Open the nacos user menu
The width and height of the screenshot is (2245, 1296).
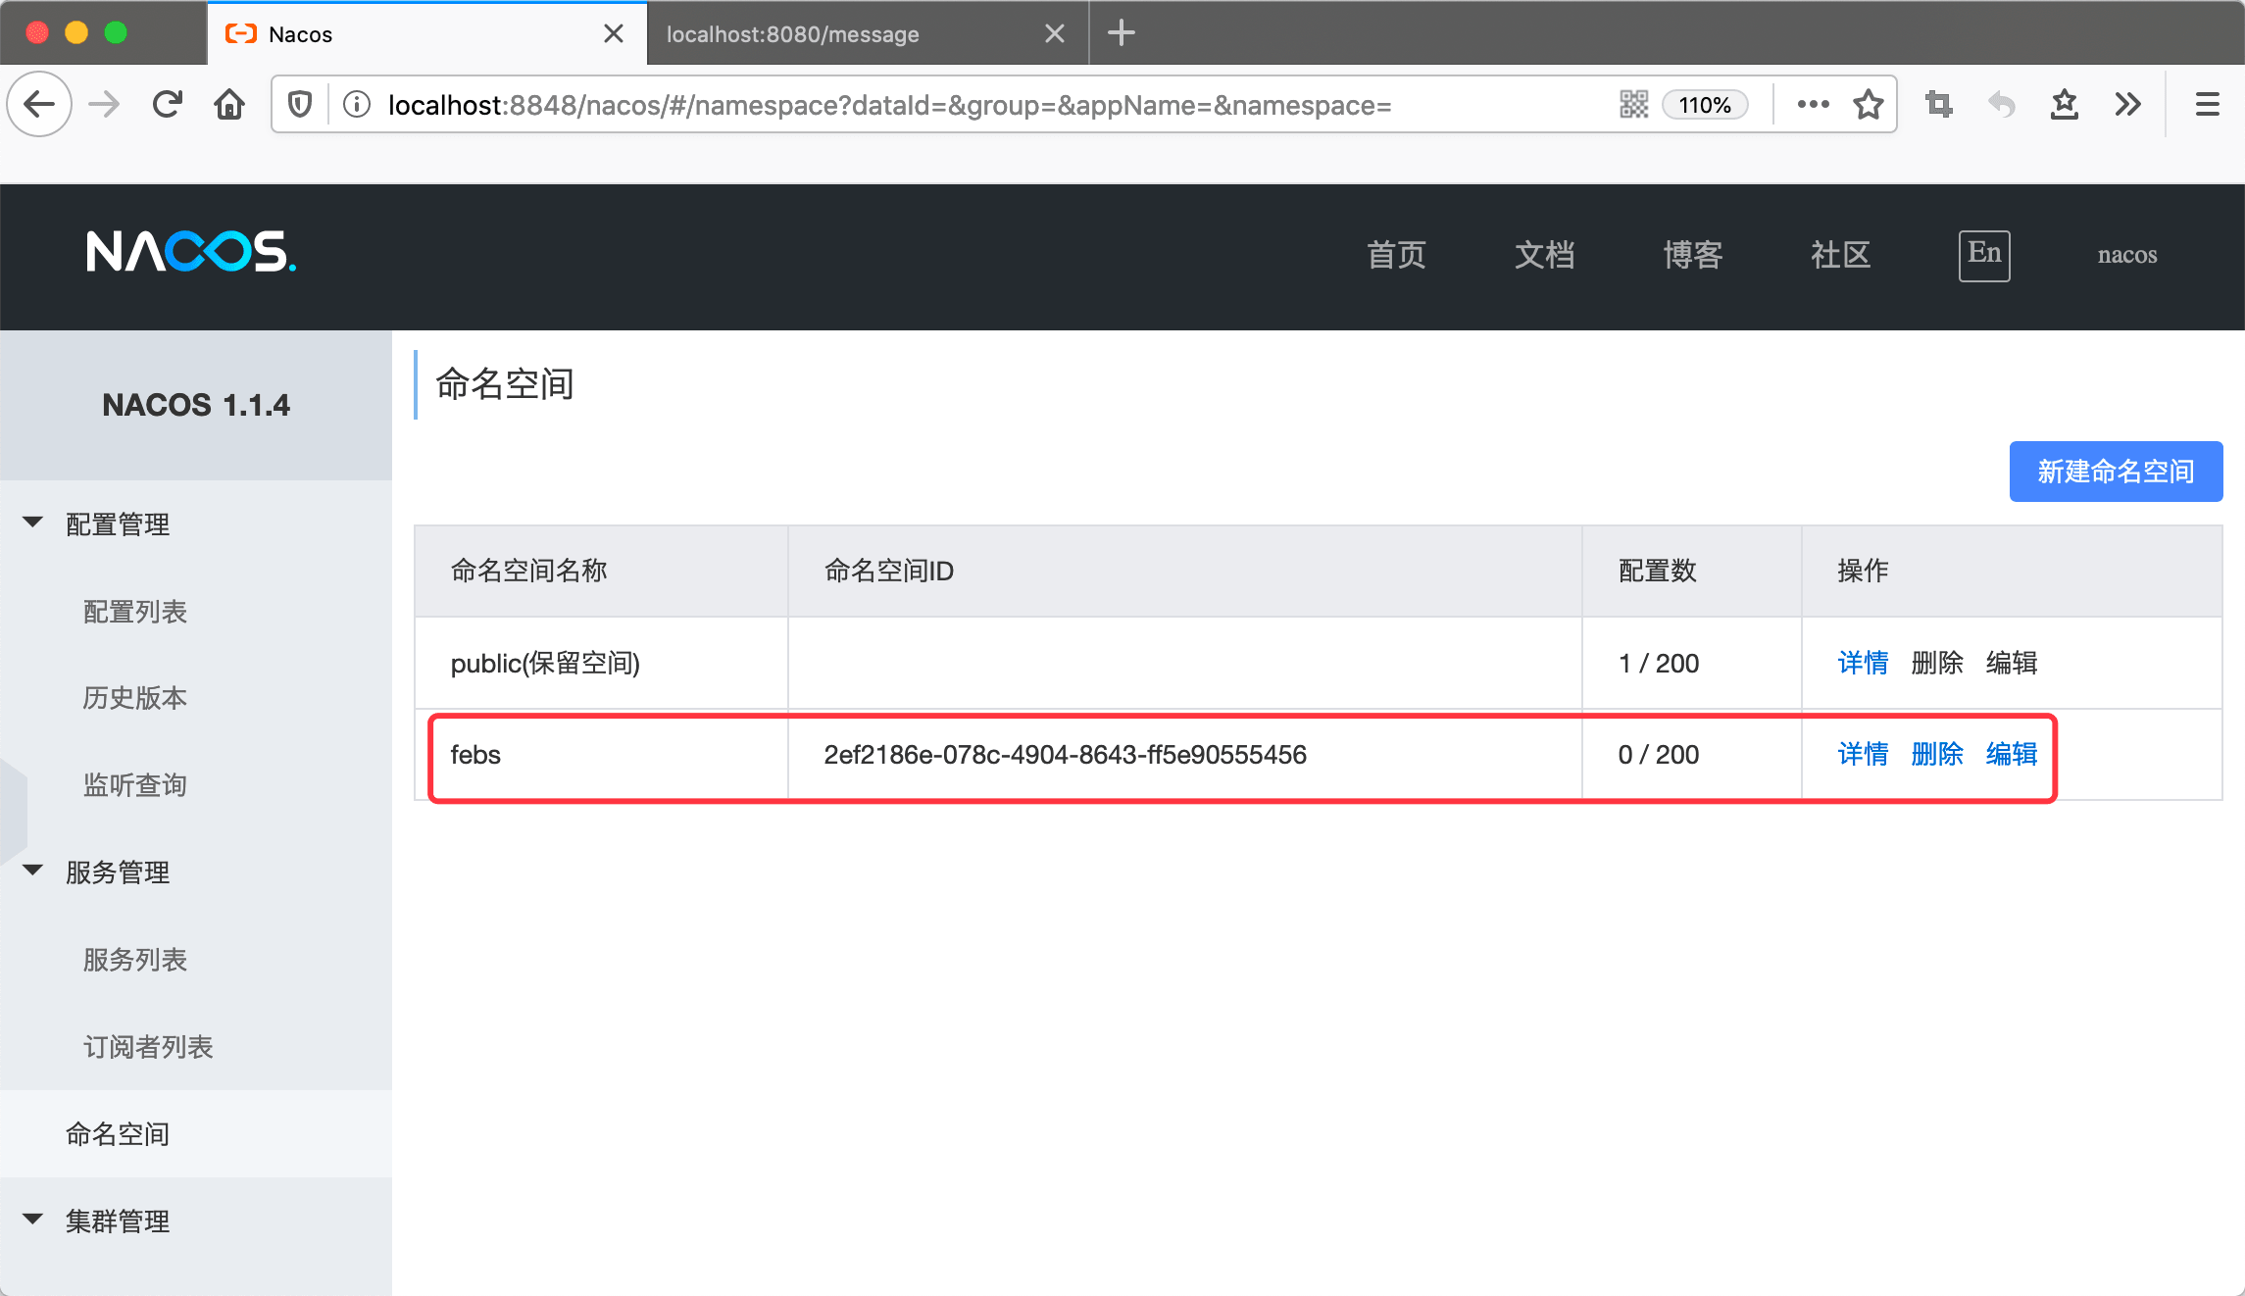tap(2126, 255)
